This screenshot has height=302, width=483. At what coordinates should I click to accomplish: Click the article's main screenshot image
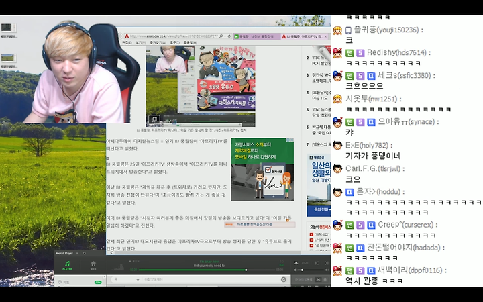(201, 87)
